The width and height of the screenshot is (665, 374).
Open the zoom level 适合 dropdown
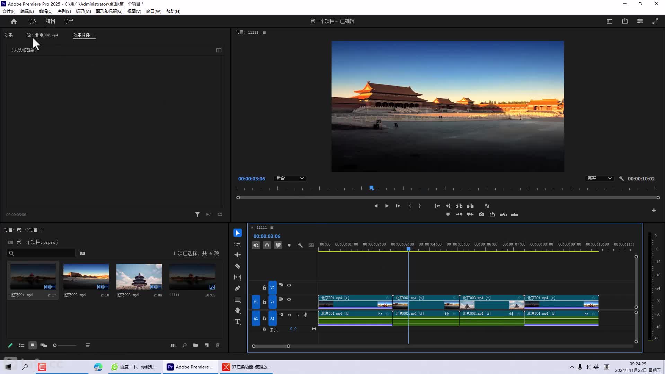click(x=290, y=178)
